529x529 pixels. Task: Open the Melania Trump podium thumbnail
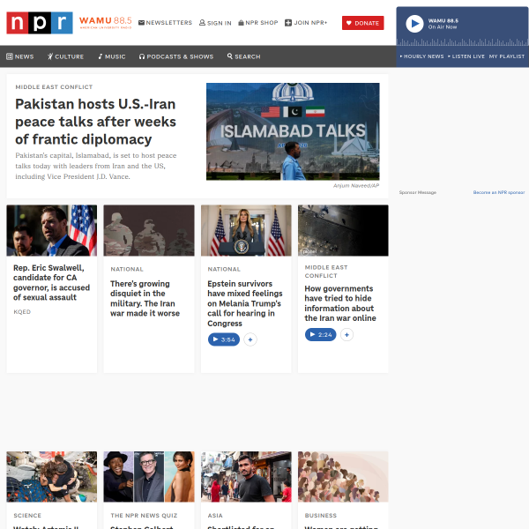pyautogui.click(x=246, y=230)
